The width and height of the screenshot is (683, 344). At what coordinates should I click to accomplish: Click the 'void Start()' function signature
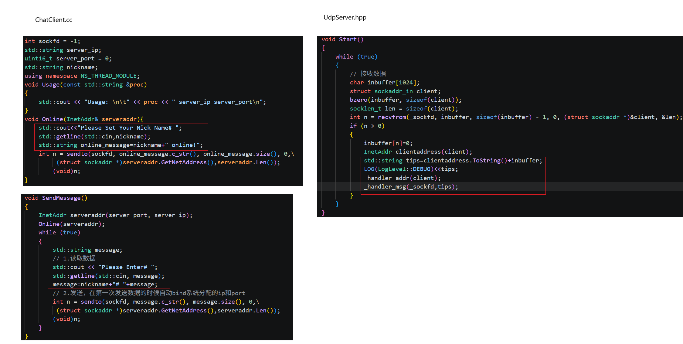coord(343,39)
